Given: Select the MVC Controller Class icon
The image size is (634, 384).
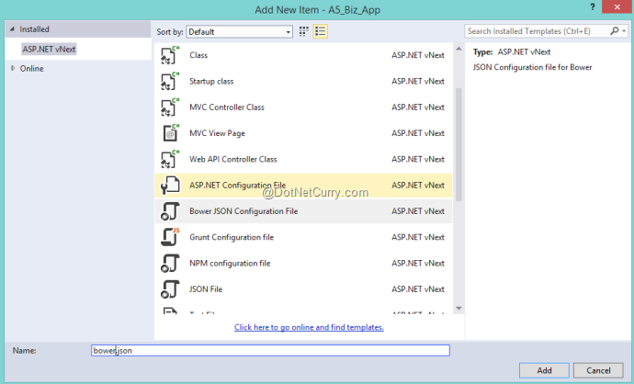Looking at the screenshot, I should click(x=170, y=107).
